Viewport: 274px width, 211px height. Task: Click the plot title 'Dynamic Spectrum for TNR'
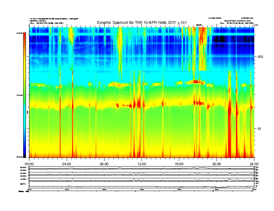click(x=142, y=22)
